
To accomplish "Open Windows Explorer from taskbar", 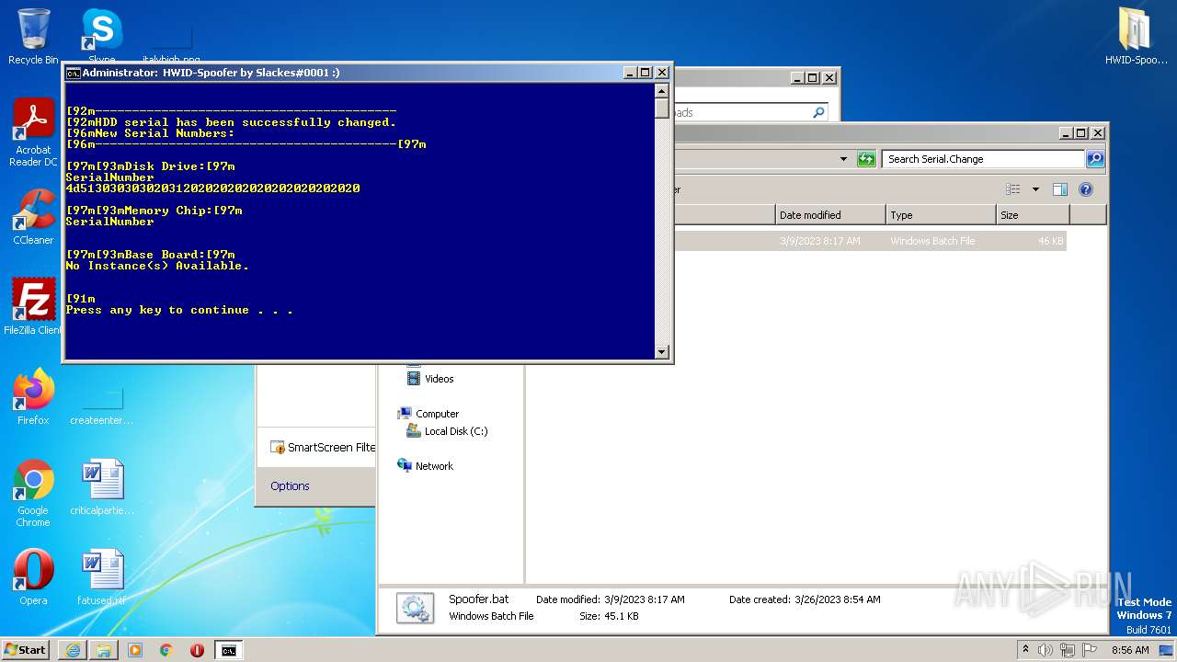I will pyautogui.click(x=104, y=650).
